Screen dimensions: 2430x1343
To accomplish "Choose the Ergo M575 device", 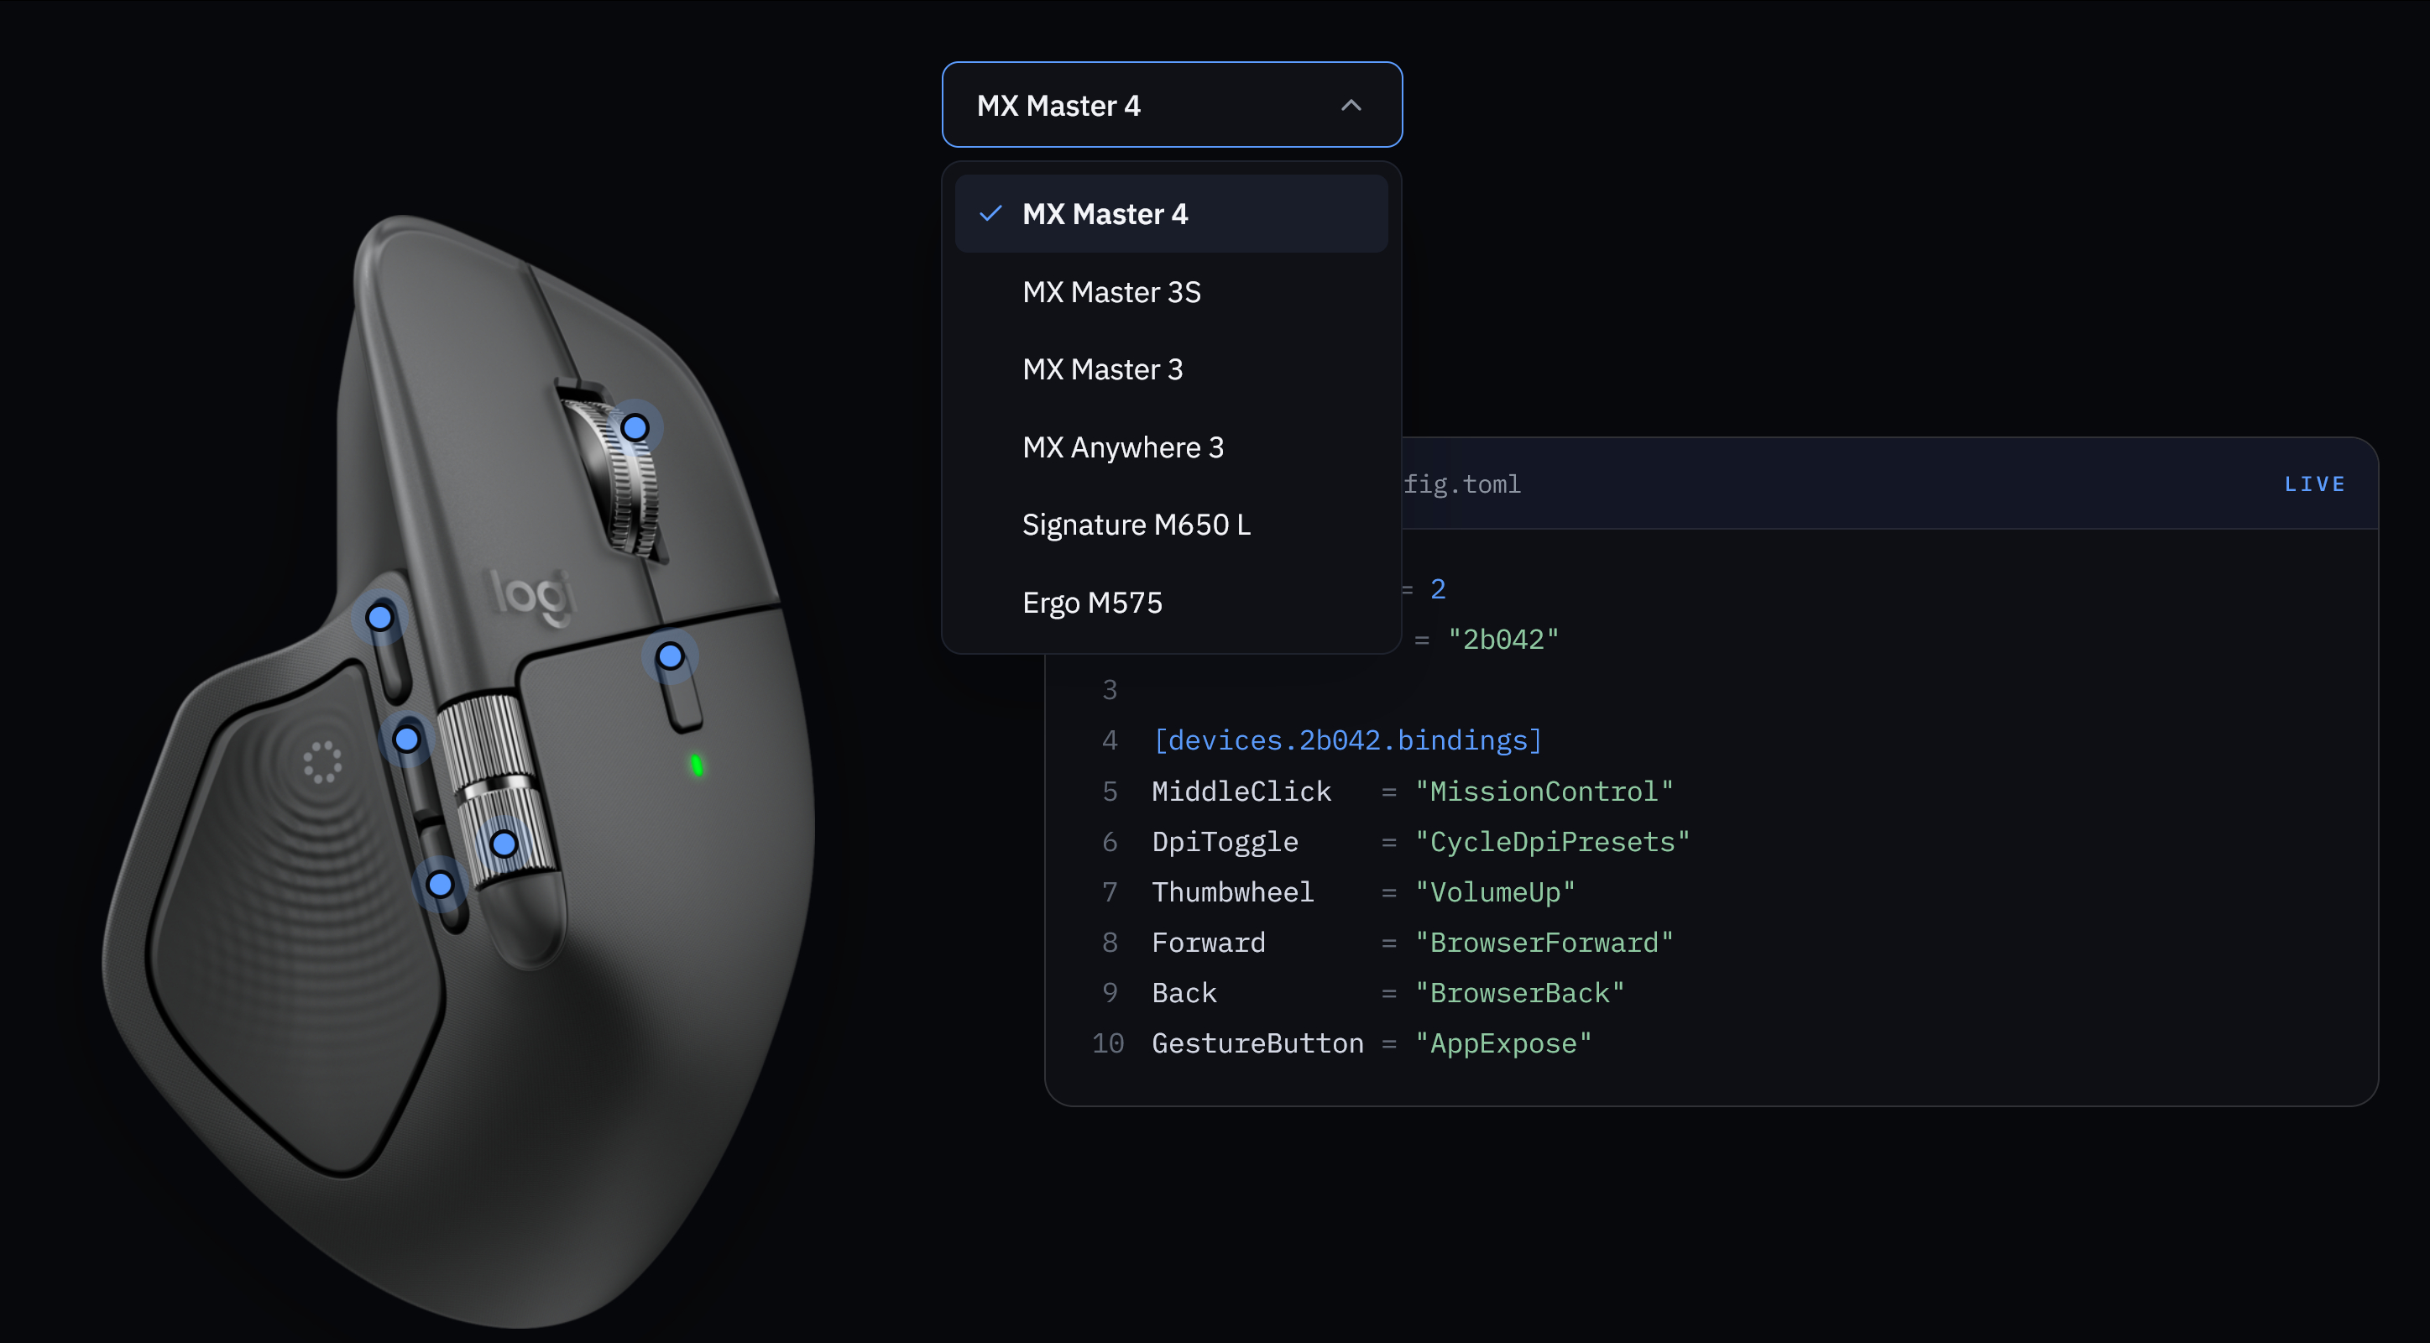I will 1172,602.
